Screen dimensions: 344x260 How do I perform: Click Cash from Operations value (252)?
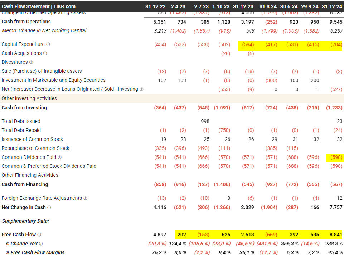pos(271,22)
